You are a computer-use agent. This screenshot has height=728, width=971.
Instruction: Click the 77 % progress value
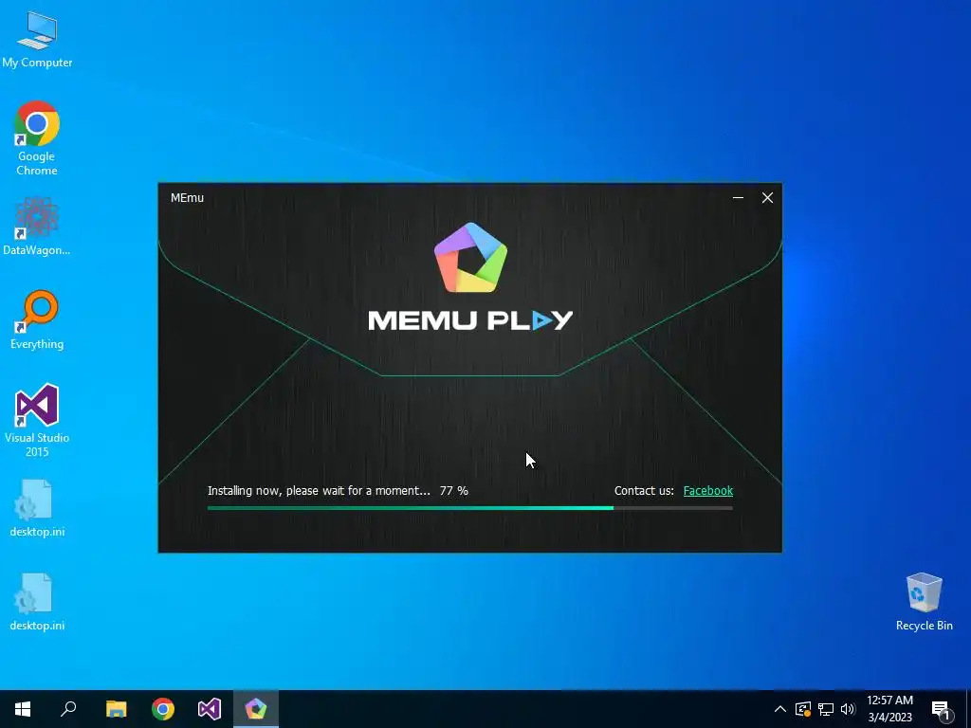[454, 491]
